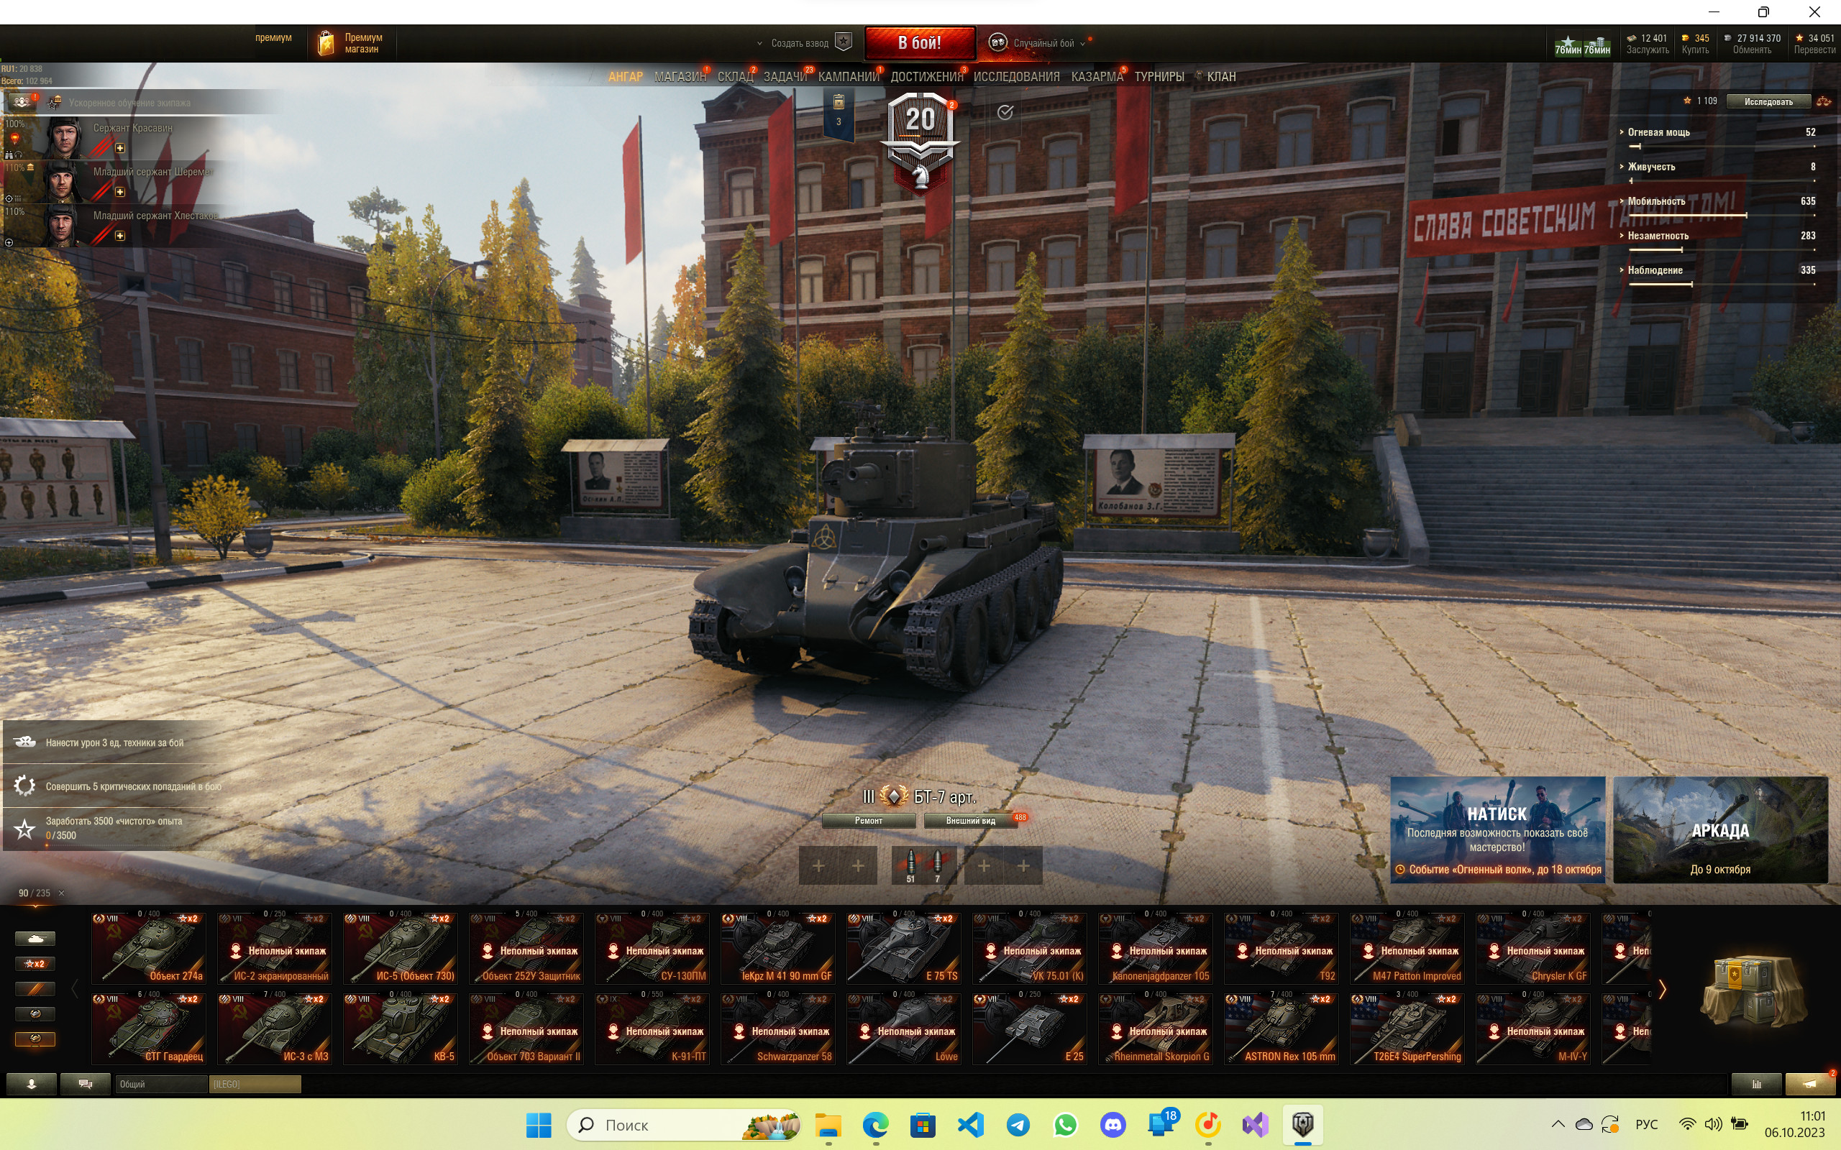Open the Случайный бой battle mode dropdown
The width and height of the screenshot is (1841, 1150).
(x=1038, y=43)
